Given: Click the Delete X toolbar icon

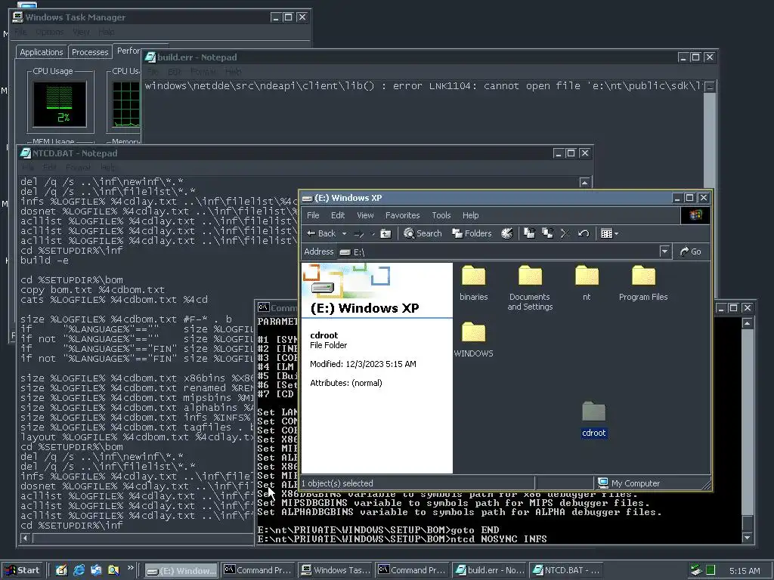Looking at the screenshot, I should click(565, 233).
